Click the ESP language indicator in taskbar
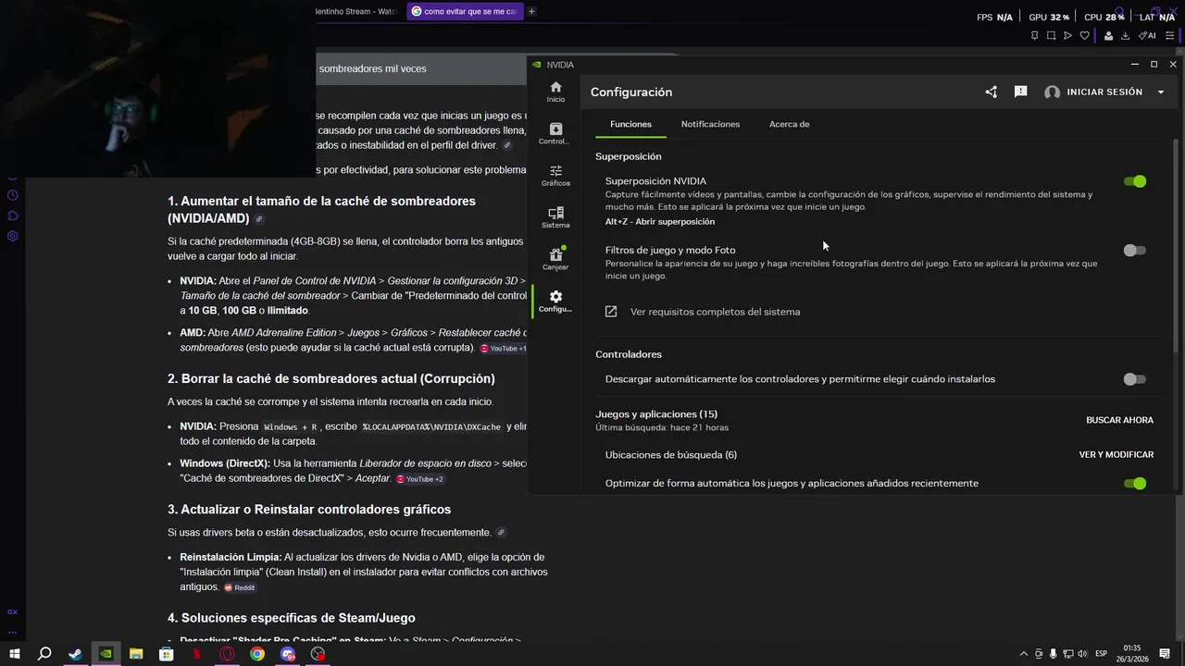 tap(1102, 654)
